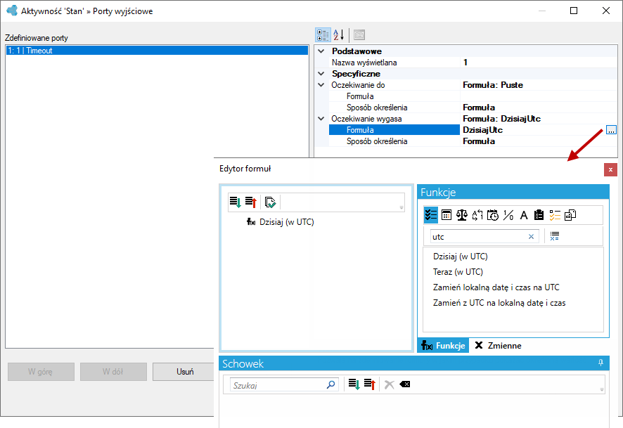Select 'Teraz (w UTC)' in function list
The width and height of the screenshot is (623, 428).
coord(458,272)
